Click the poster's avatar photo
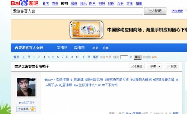 (x=26, y=87)
